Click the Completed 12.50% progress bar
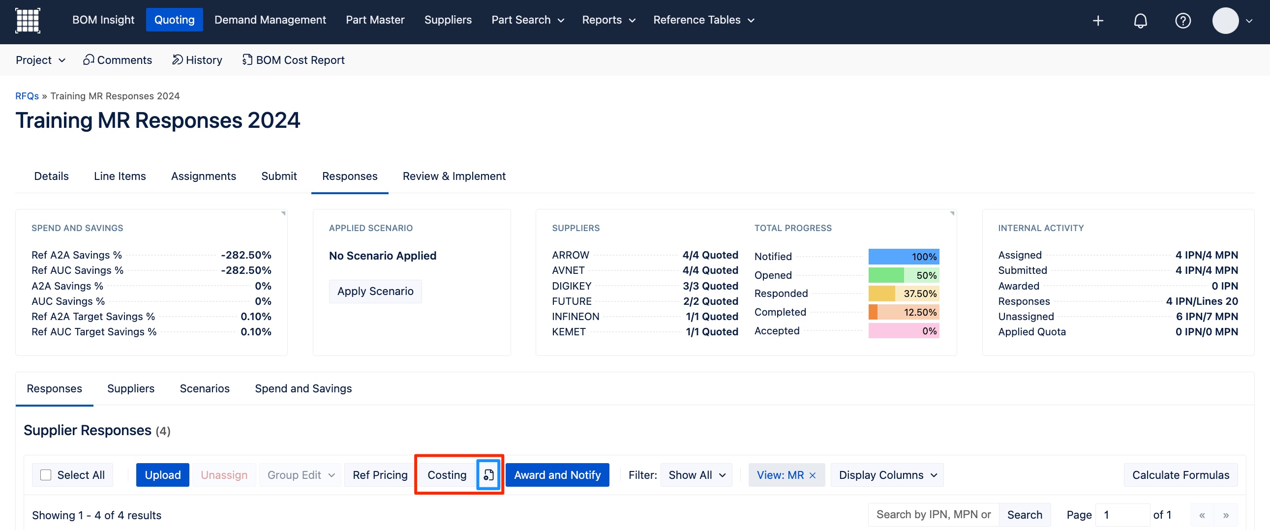This screenshot has width=1270, height=530. [x=904, y=312]
